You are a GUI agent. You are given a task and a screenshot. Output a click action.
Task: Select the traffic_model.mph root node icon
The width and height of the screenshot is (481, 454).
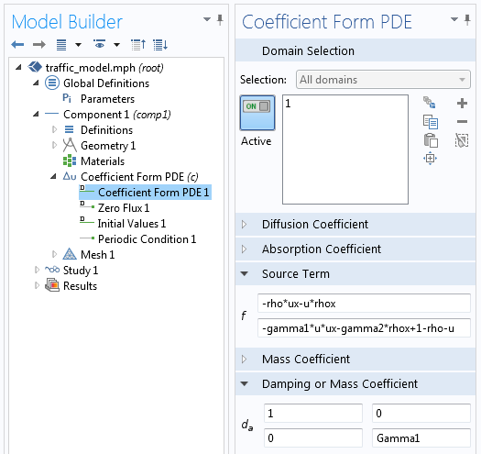click(x=35, y=67)
